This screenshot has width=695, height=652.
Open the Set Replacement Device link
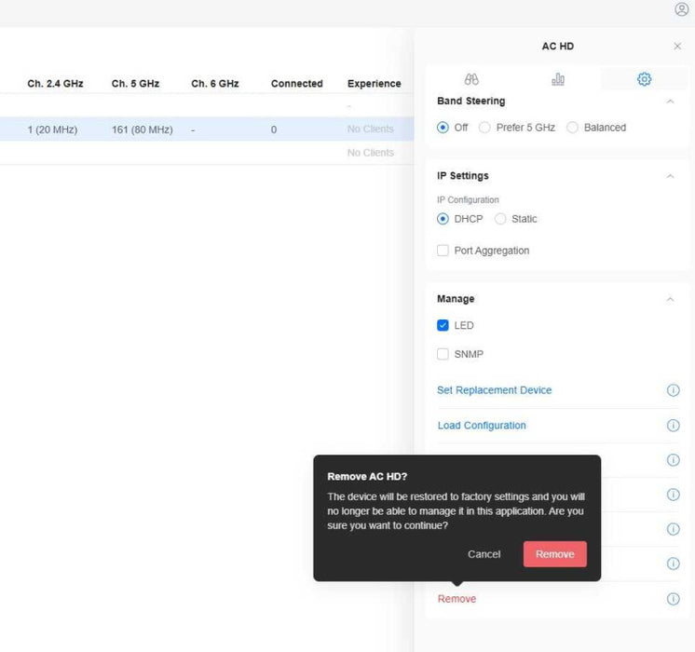[494, 390]
